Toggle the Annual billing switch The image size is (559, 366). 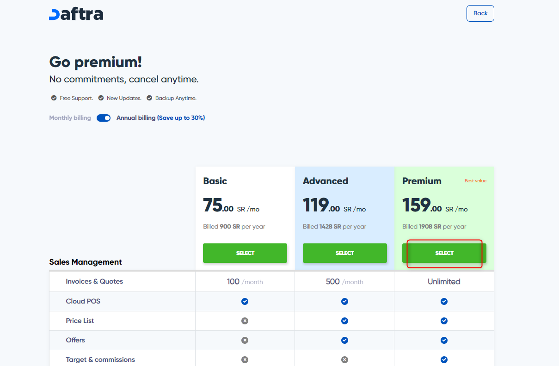(104, 118)
